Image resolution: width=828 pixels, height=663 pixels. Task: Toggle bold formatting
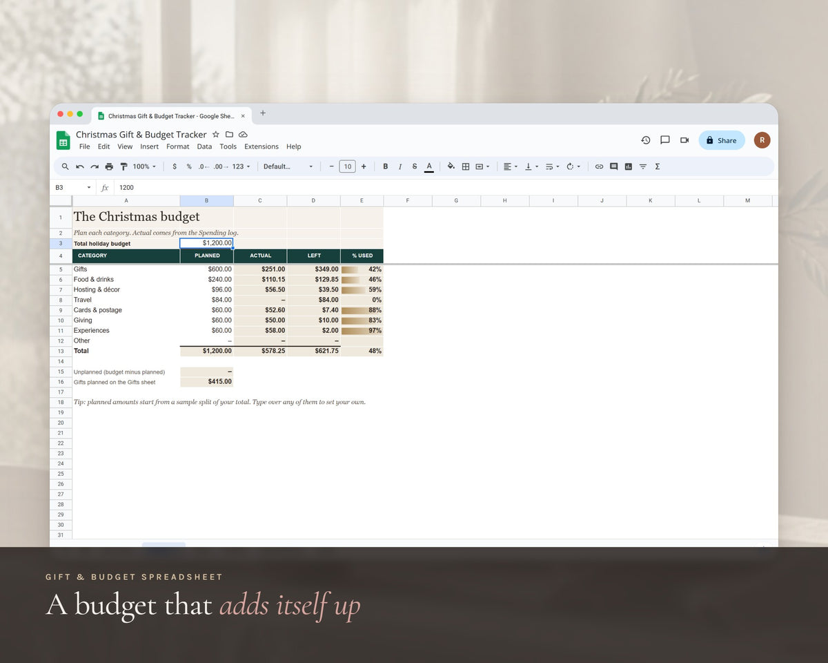point(385,166)
